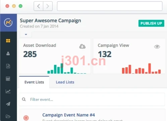Open the paper plane send icon
Image resolution: width=167 pixels, height=121 pixels.
[x=8, y=104]
